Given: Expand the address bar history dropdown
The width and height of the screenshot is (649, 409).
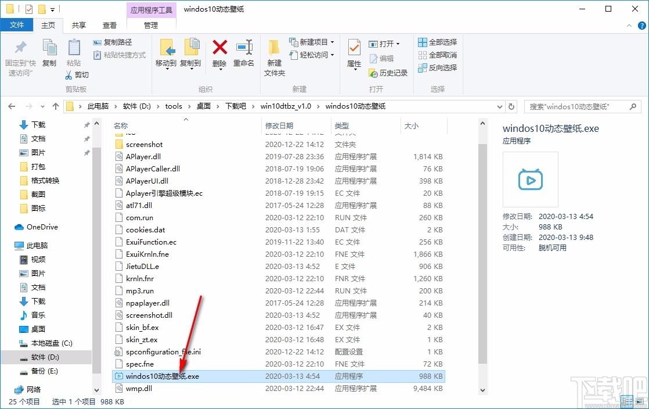Looking at the screenshot, I should 500,106.
